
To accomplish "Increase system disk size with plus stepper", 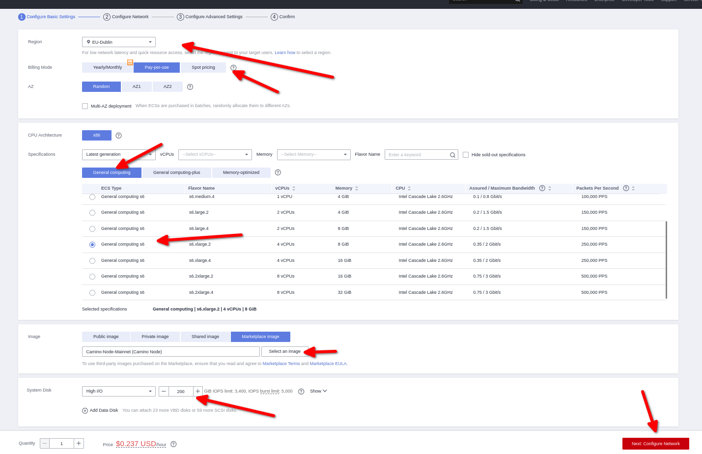I will coord(198,392).
